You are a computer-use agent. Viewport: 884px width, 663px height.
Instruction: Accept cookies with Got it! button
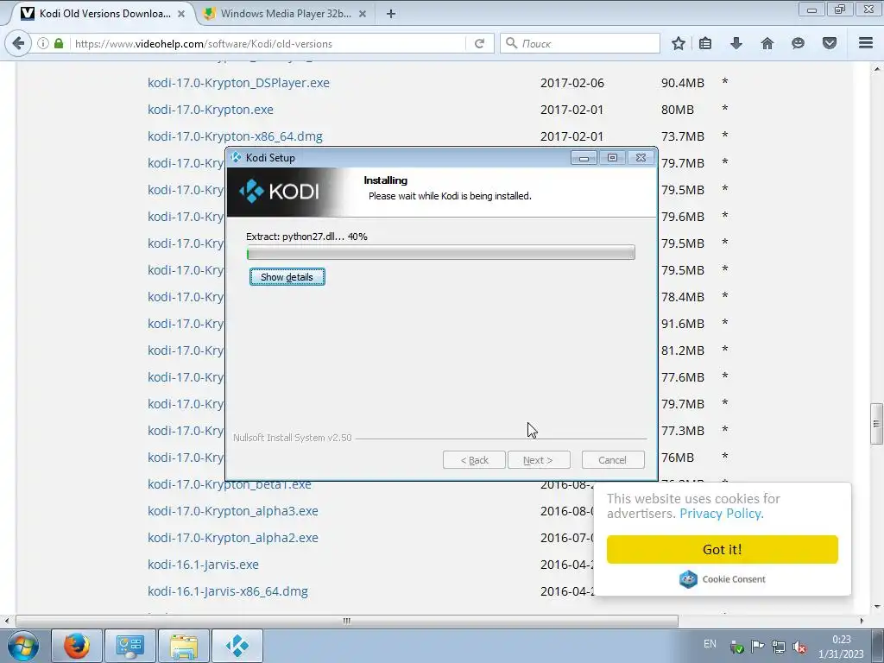723,549
